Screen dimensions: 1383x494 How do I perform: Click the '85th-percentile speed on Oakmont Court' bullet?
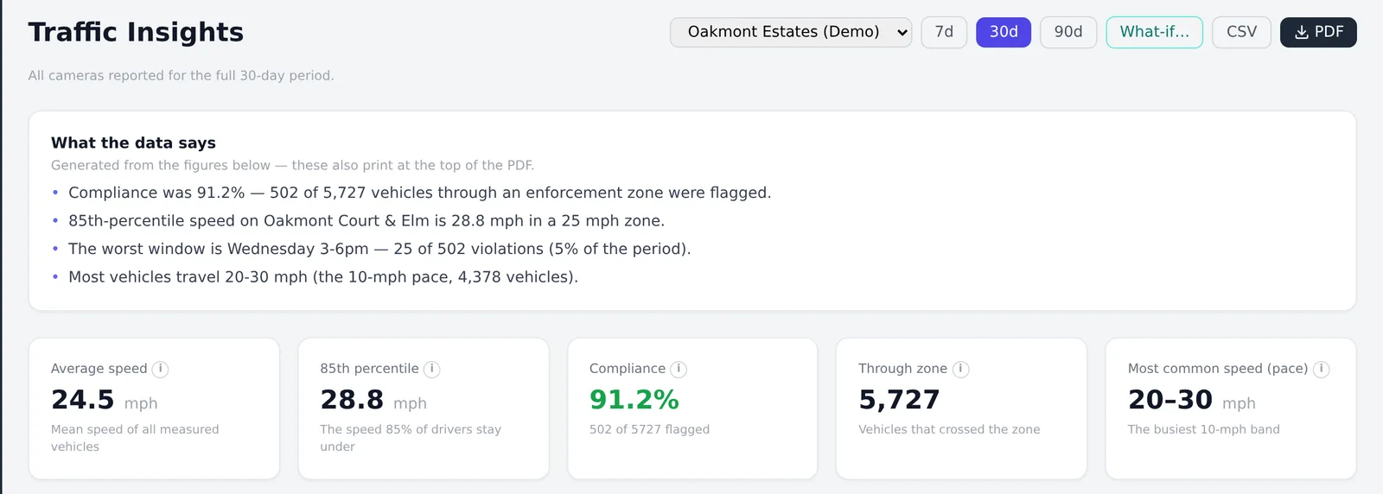366,220
